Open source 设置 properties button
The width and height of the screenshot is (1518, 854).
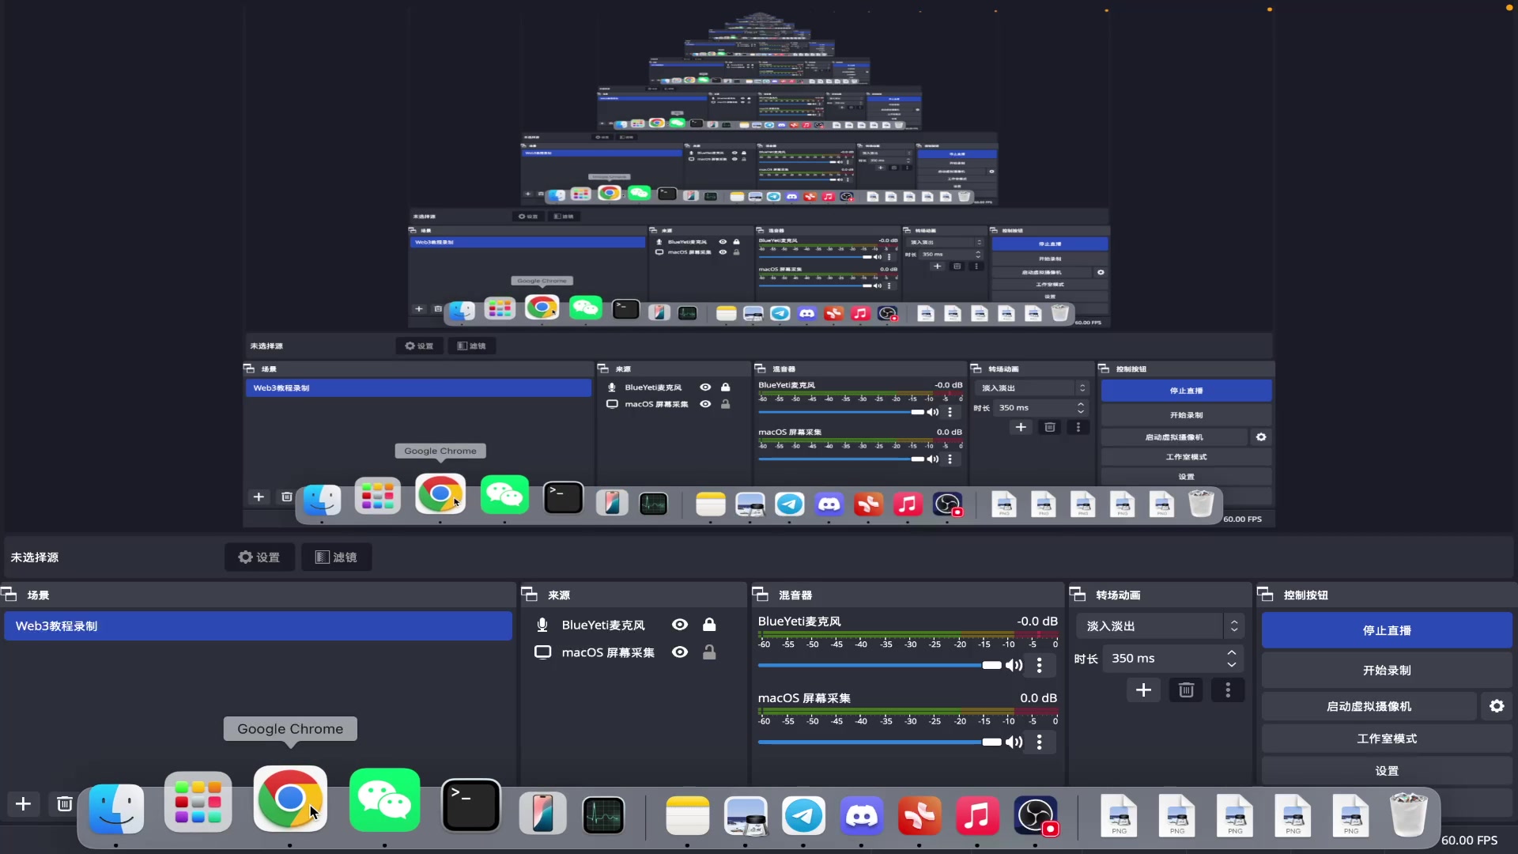pyautogui.click(x=259, y=557)
